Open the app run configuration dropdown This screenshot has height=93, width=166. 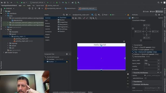[24, 3]
